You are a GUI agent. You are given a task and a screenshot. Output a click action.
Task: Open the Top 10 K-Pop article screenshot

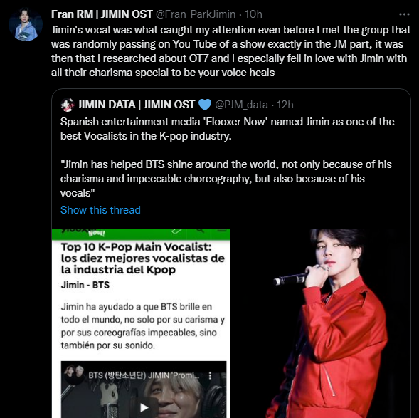pyautogui.click(x=141, y=323)
